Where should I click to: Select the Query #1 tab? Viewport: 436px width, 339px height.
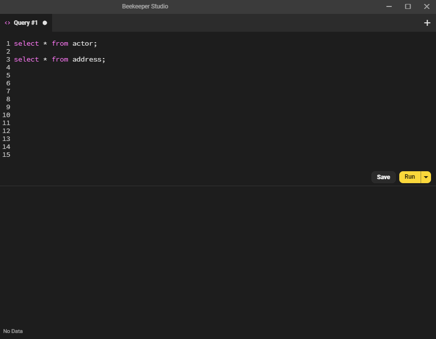tap(26, 22)
